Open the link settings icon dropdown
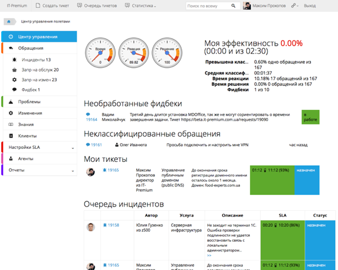 click(295, 6)
